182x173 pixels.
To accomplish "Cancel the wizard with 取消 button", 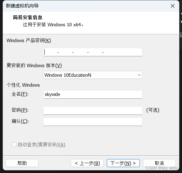I will point(159,163).
